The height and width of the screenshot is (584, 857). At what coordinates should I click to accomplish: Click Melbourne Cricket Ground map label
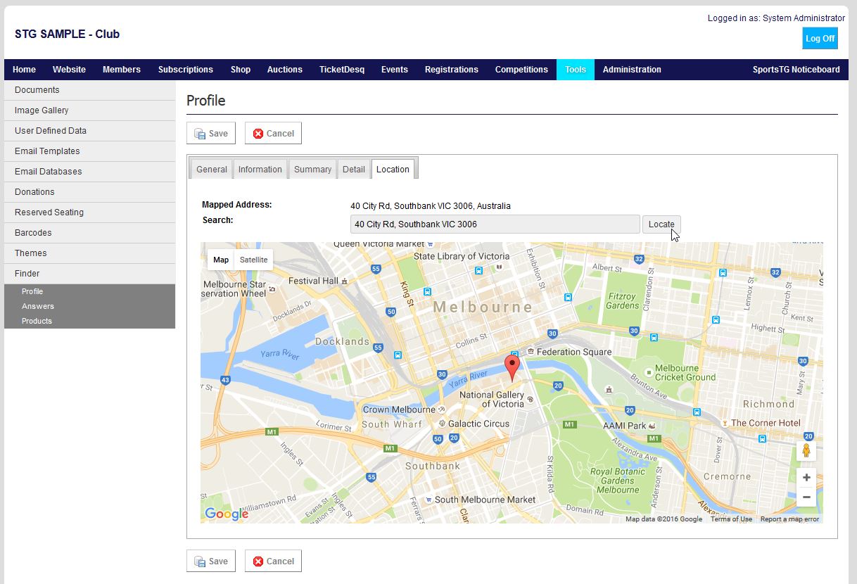(685, 372)
